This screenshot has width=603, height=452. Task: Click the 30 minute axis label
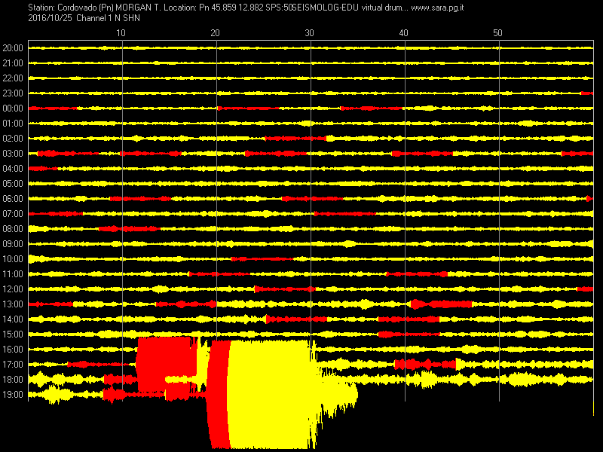[309, 33]
